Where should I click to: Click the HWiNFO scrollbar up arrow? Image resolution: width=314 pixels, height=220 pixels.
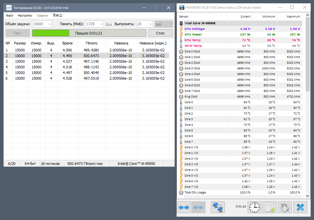click(308, 15)
